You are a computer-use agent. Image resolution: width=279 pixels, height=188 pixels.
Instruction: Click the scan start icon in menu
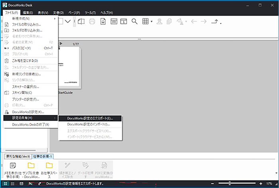coord(6,93)
